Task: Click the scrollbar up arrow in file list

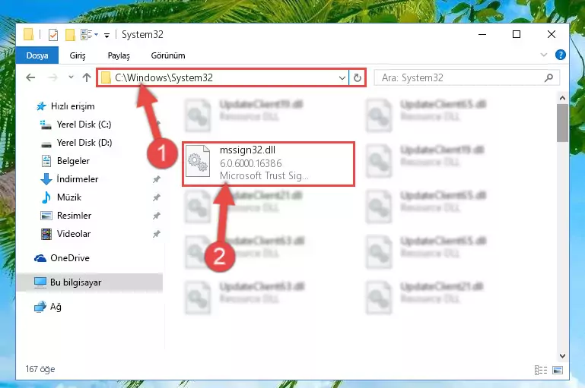Action: (x=562, y=98)
